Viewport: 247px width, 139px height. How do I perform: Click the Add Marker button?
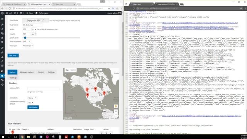point(33,107)
